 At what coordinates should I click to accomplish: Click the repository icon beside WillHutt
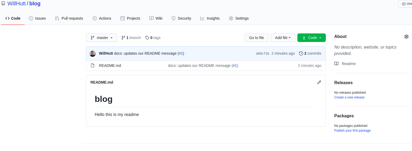pos(3,4)
